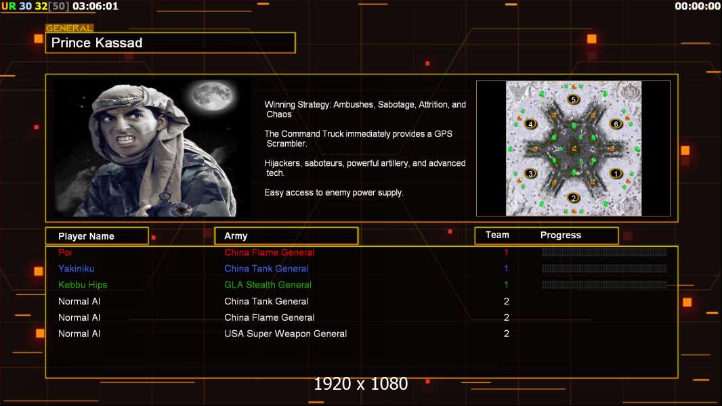Choose start position 5 on the map

573,99
